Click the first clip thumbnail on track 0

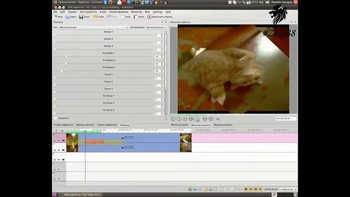(72, 138)
